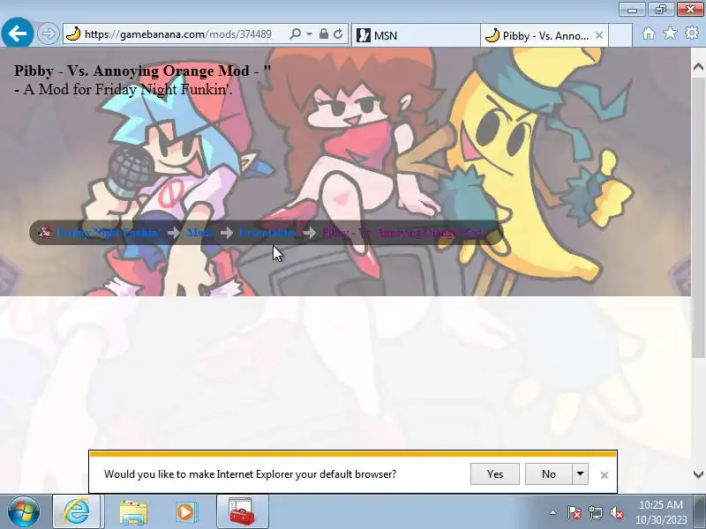The width and height of the screenshot is (706, 529).
Task: Click the text A Mod for Friday Night Funkin'
Action: tap(127, 89)
